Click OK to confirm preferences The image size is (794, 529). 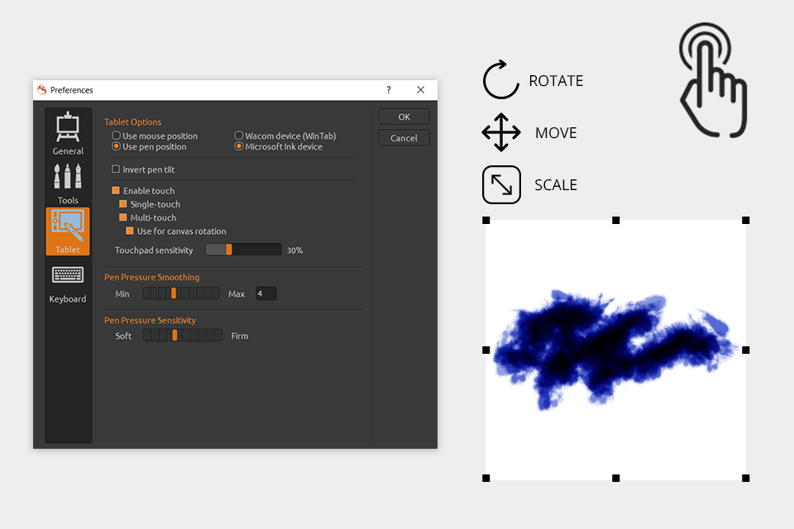404,117
